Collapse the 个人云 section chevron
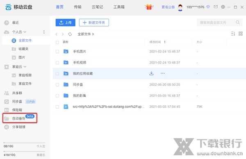This screenshot has width=246, height=159. click(25, 32)
